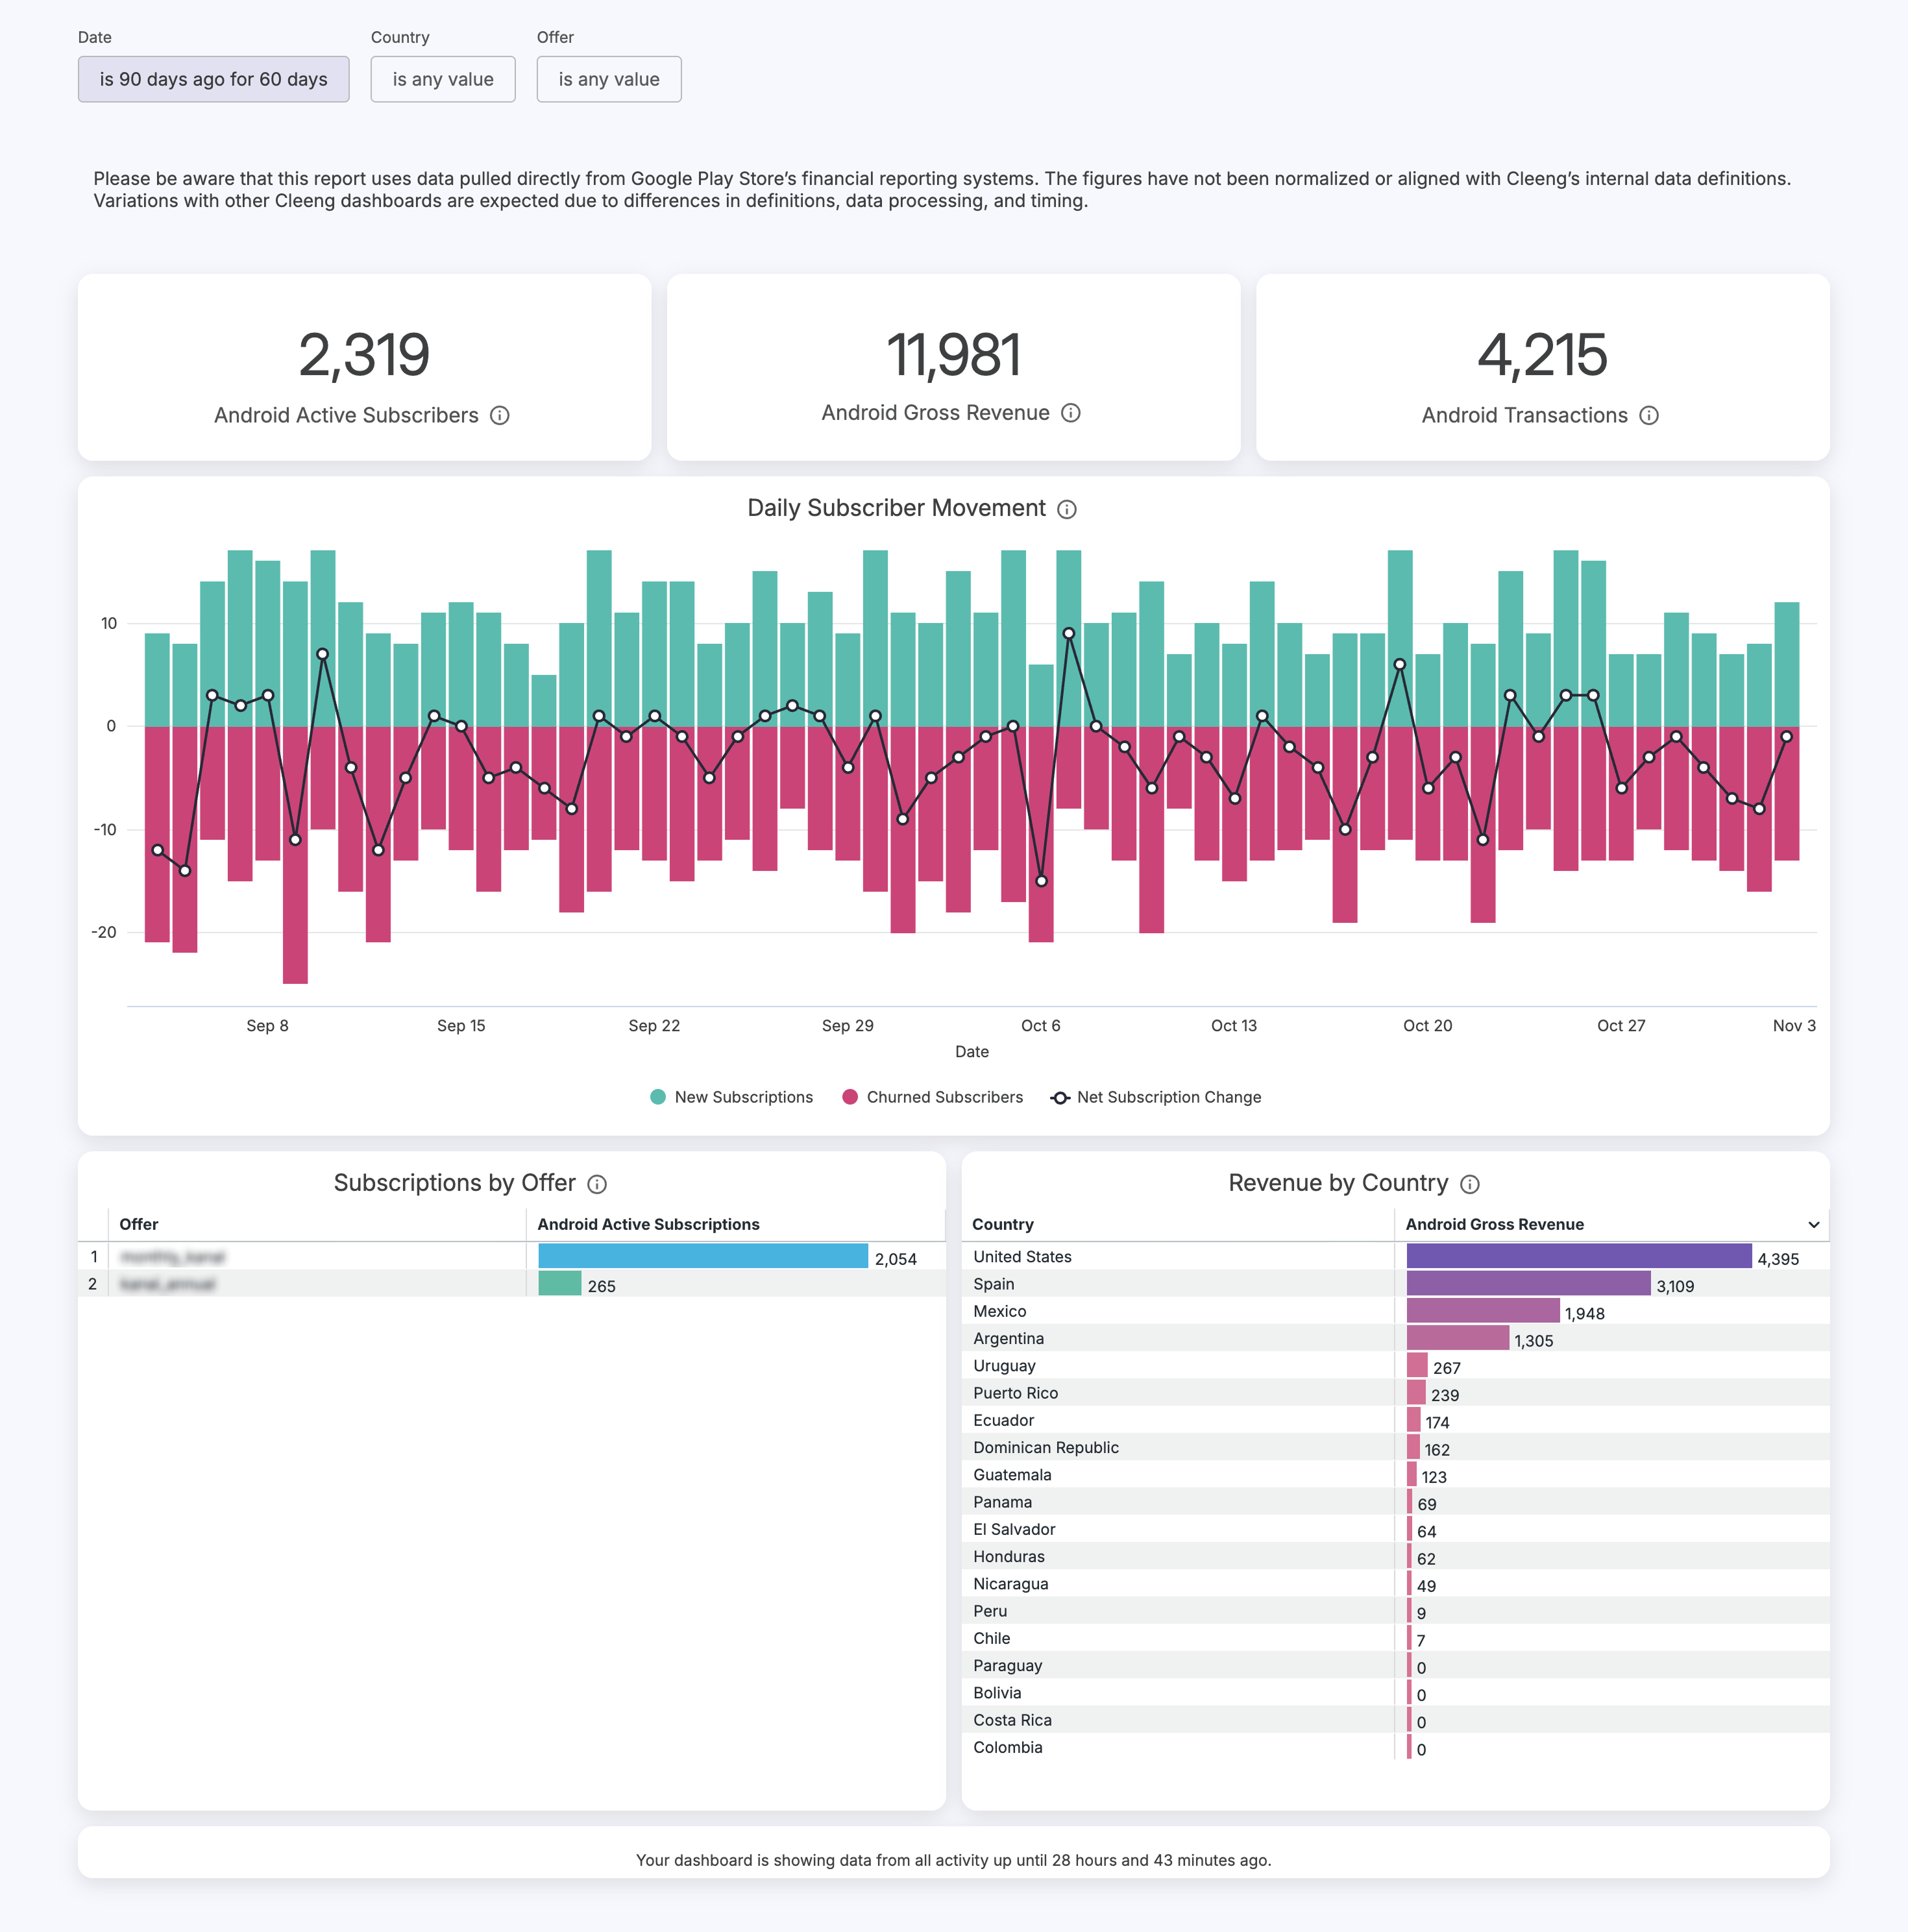This screenshot has height=1932, width=1908.
Task: Click the Daily Subscriber Movement title
Action: (x=897, y=508)
